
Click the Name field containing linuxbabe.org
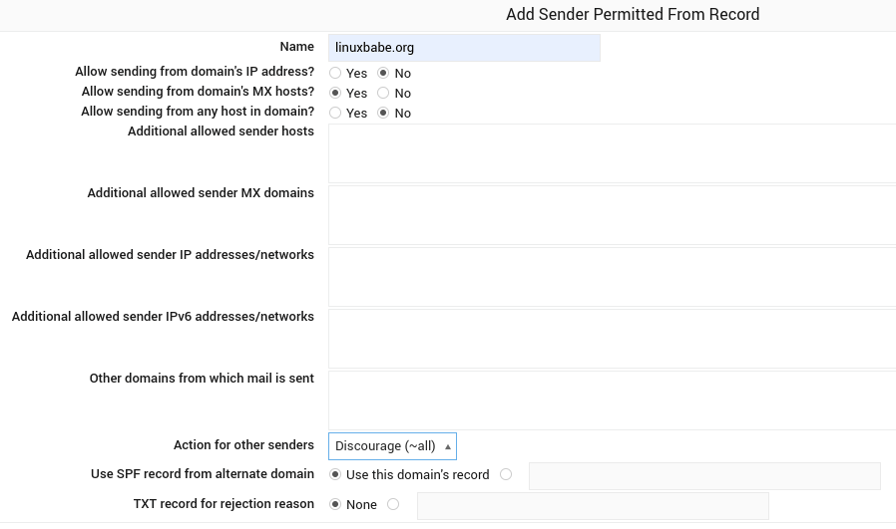click(x=464, y=48)
